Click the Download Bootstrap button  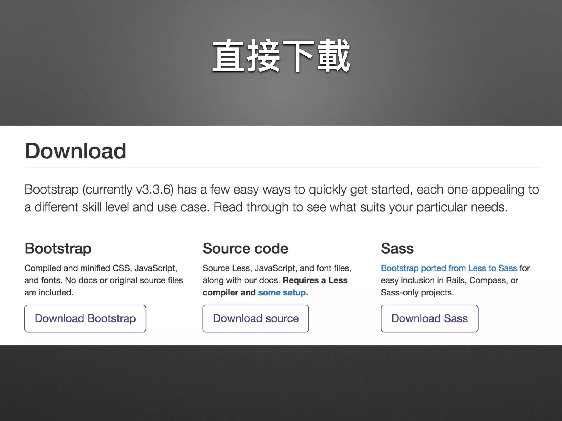85,318
